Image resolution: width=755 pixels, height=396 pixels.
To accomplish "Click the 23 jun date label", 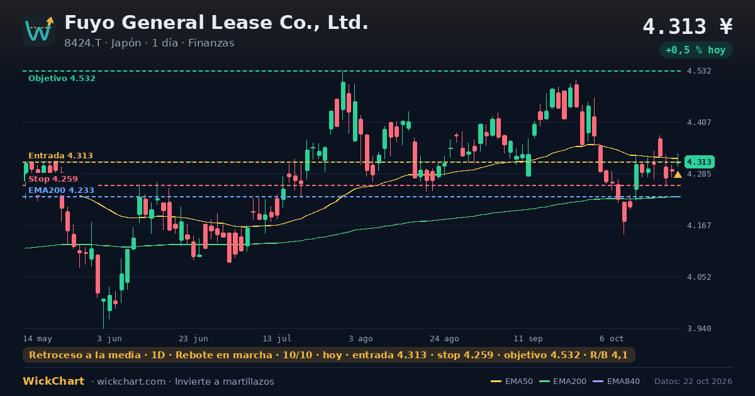I will 193,338.
